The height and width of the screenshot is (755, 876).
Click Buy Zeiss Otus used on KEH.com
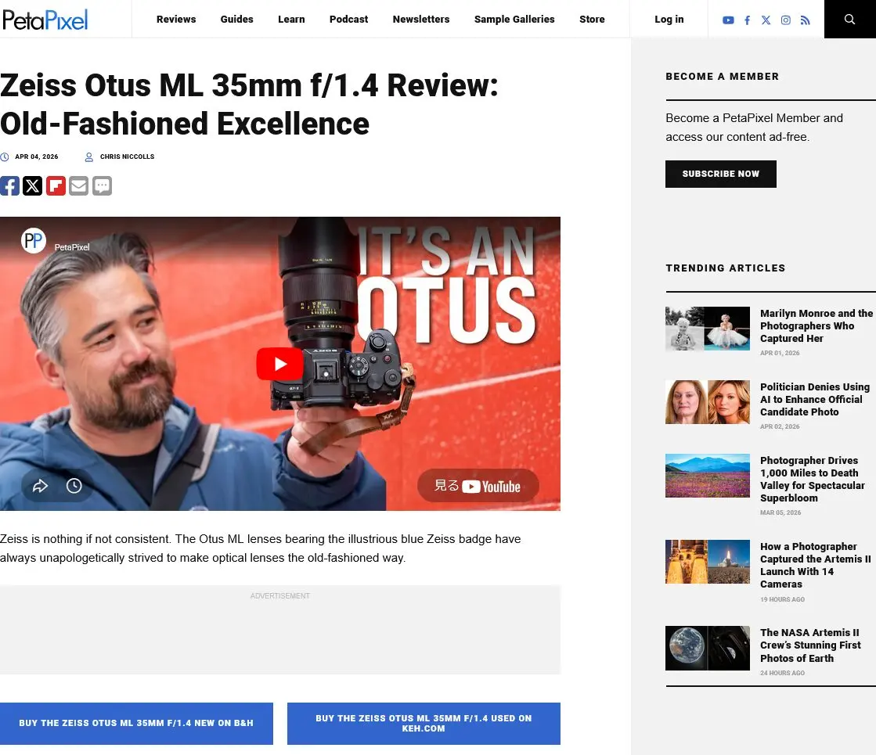click(x=424, y=723)
